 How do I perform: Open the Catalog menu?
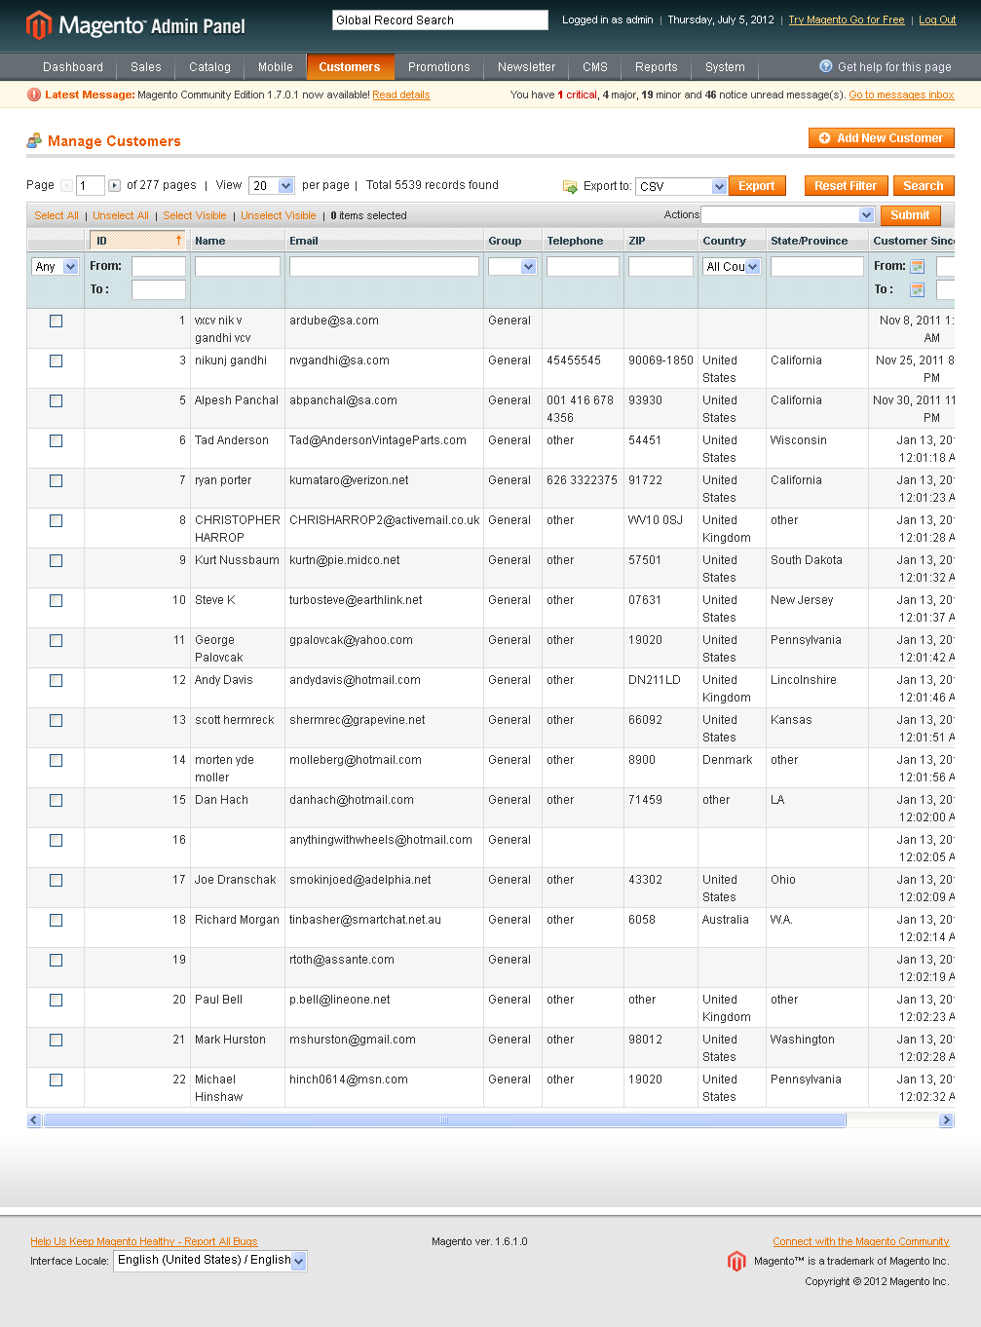pos(209,67)
